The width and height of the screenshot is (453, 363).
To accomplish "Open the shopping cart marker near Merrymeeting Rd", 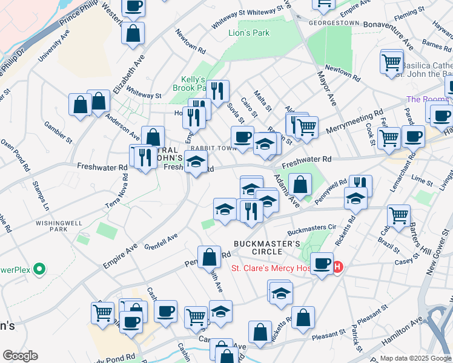I will pos(307,127).
